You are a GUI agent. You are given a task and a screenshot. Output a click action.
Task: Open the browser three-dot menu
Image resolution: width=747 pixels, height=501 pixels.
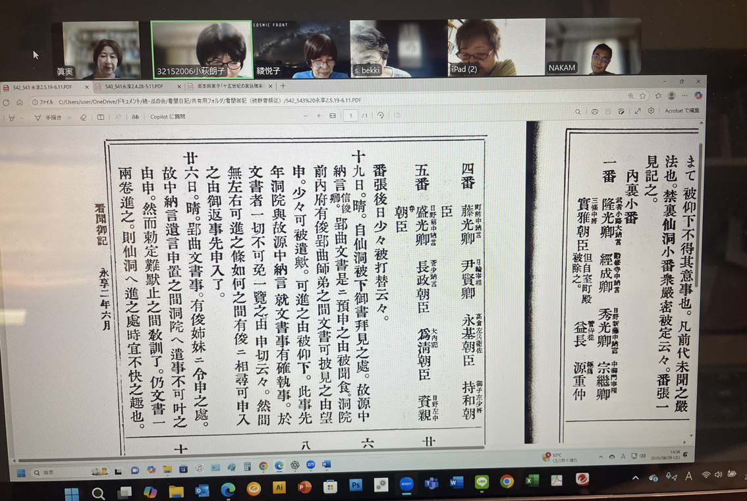(x=685, y=95)
